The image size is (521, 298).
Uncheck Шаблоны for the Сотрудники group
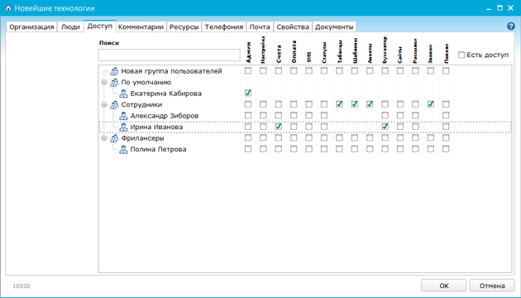(355, 104)
